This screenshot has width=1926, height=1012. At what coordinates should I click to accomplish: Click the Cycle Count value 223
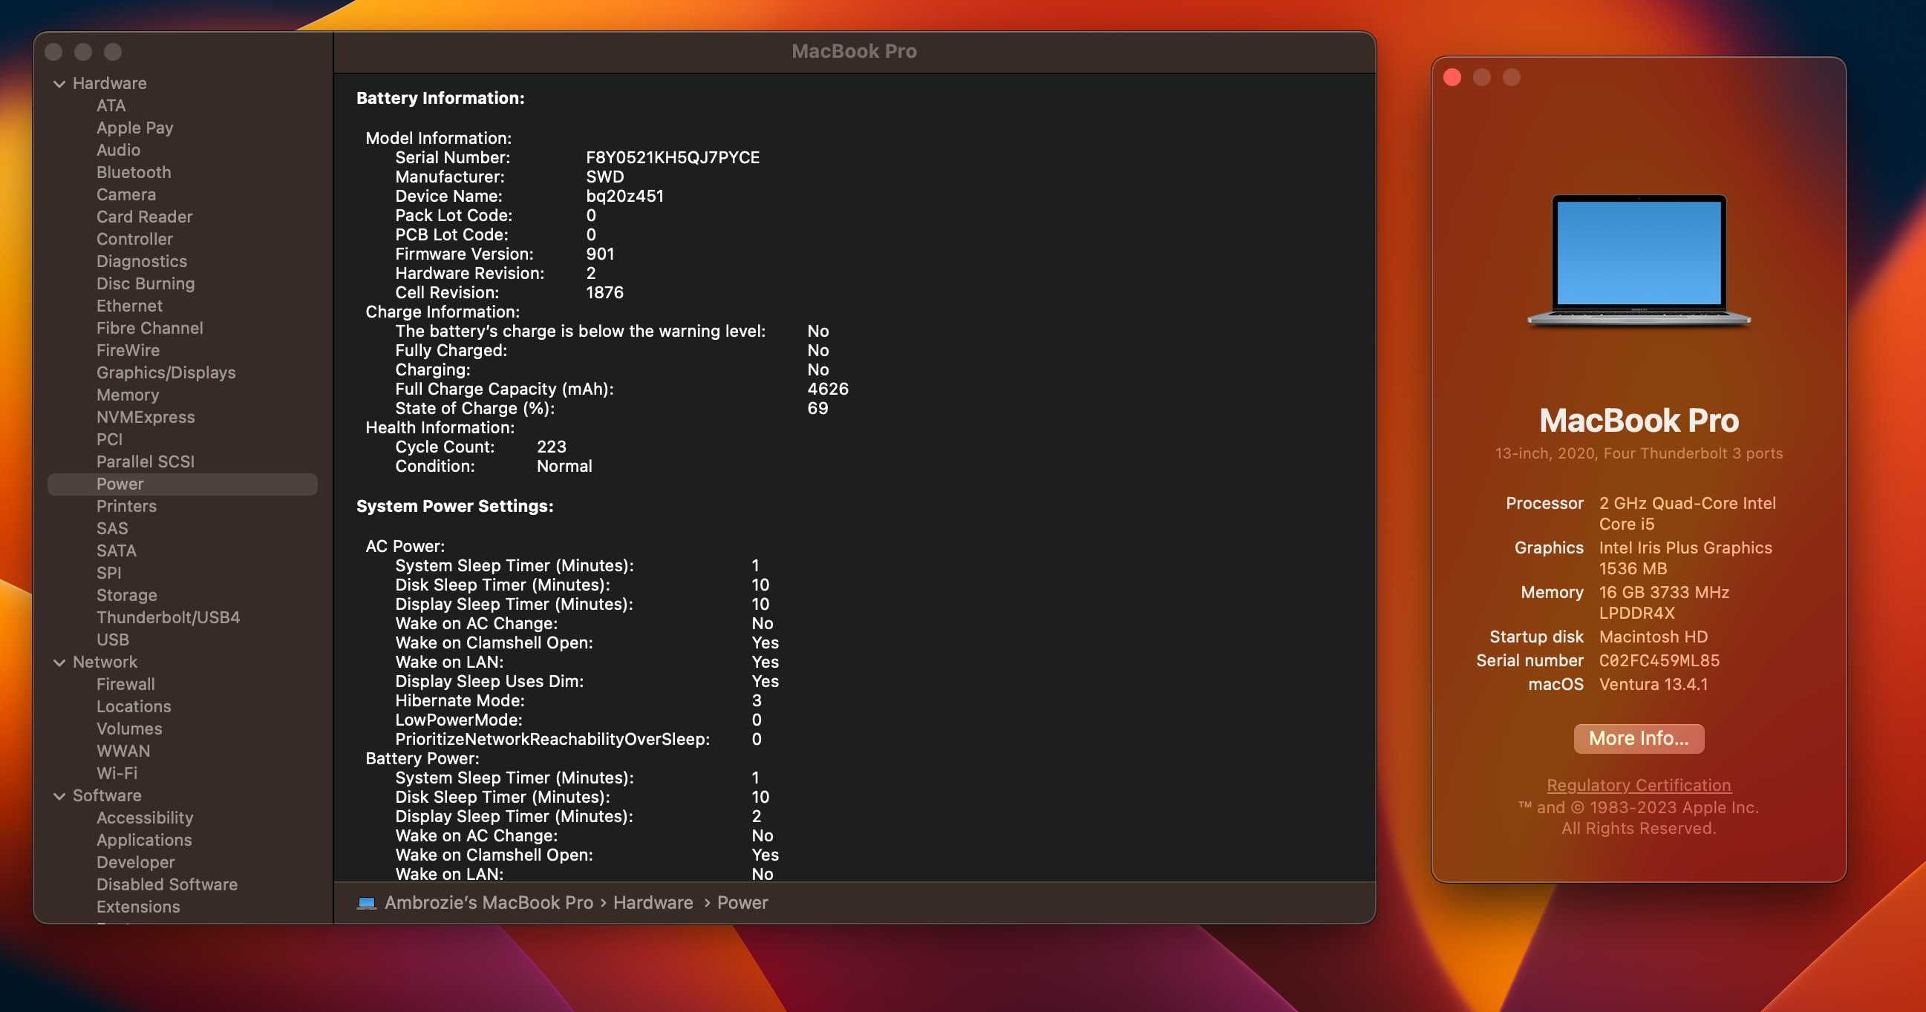pyautogui.click(x=552, y=447)
